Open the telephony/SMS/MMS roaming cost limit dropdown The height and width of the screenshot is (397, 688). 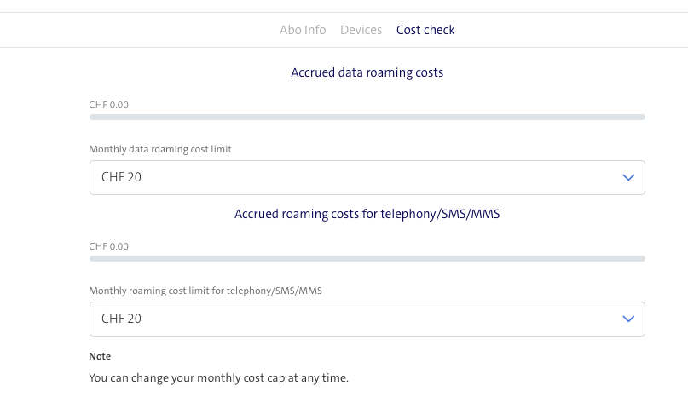click(x=367, y=319)
